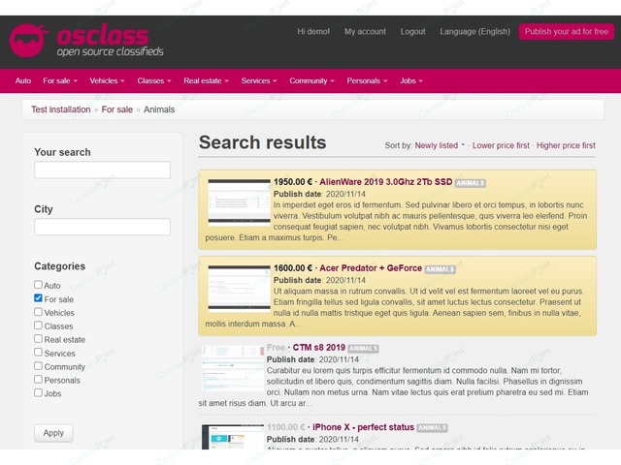
Task: Sort by Higher price first
Action: (x=566, y=145)
